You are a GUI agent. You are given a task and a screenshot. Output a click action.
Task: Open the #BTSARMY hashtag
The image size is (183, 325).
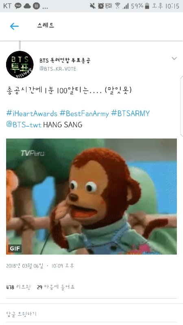130,113
